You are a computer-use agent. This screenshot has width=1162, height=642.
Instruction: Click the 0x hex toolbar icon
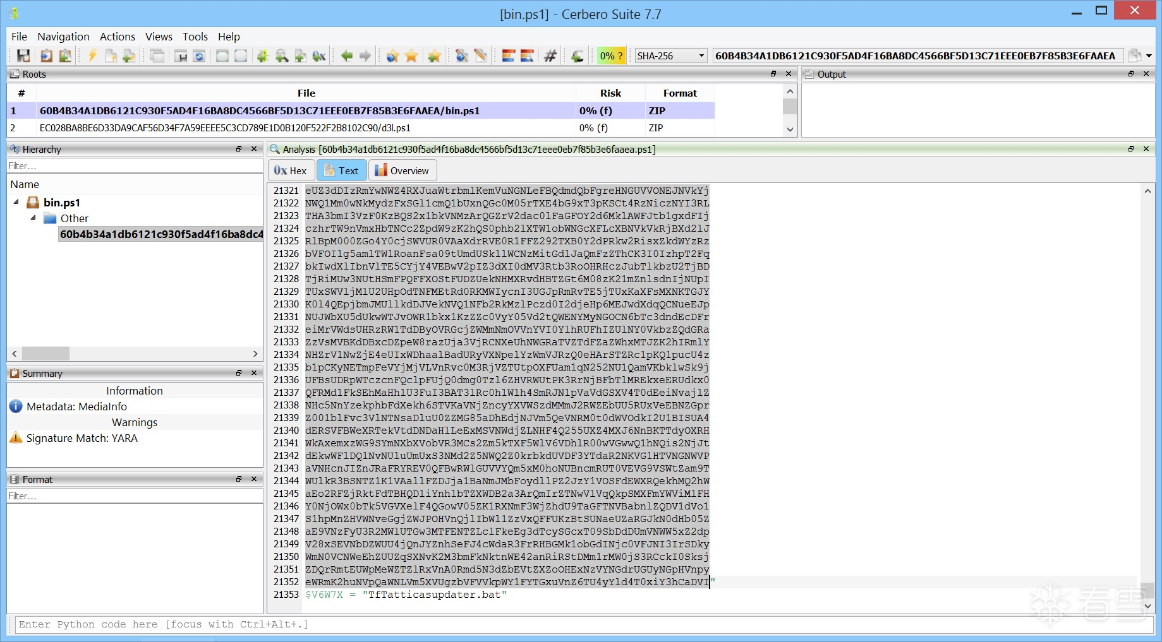pyautogui.click(x=319, y=56)
